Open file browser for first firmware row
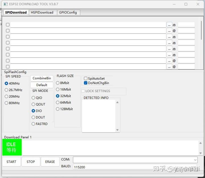 tap(169, 25)
